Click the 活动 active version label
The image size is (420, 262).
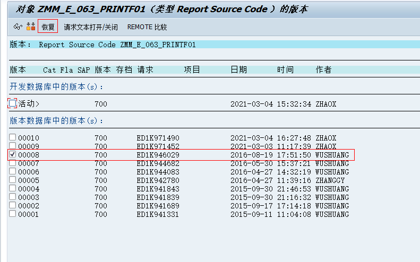tap(29, 103)
